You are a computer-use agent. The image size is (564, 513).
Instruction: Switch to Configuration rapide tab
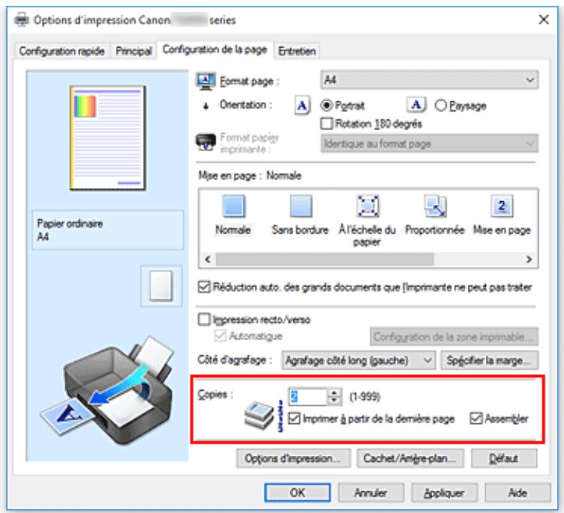pos(62,51)
